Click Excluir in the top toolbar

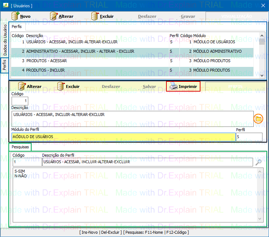pos(102,16)
